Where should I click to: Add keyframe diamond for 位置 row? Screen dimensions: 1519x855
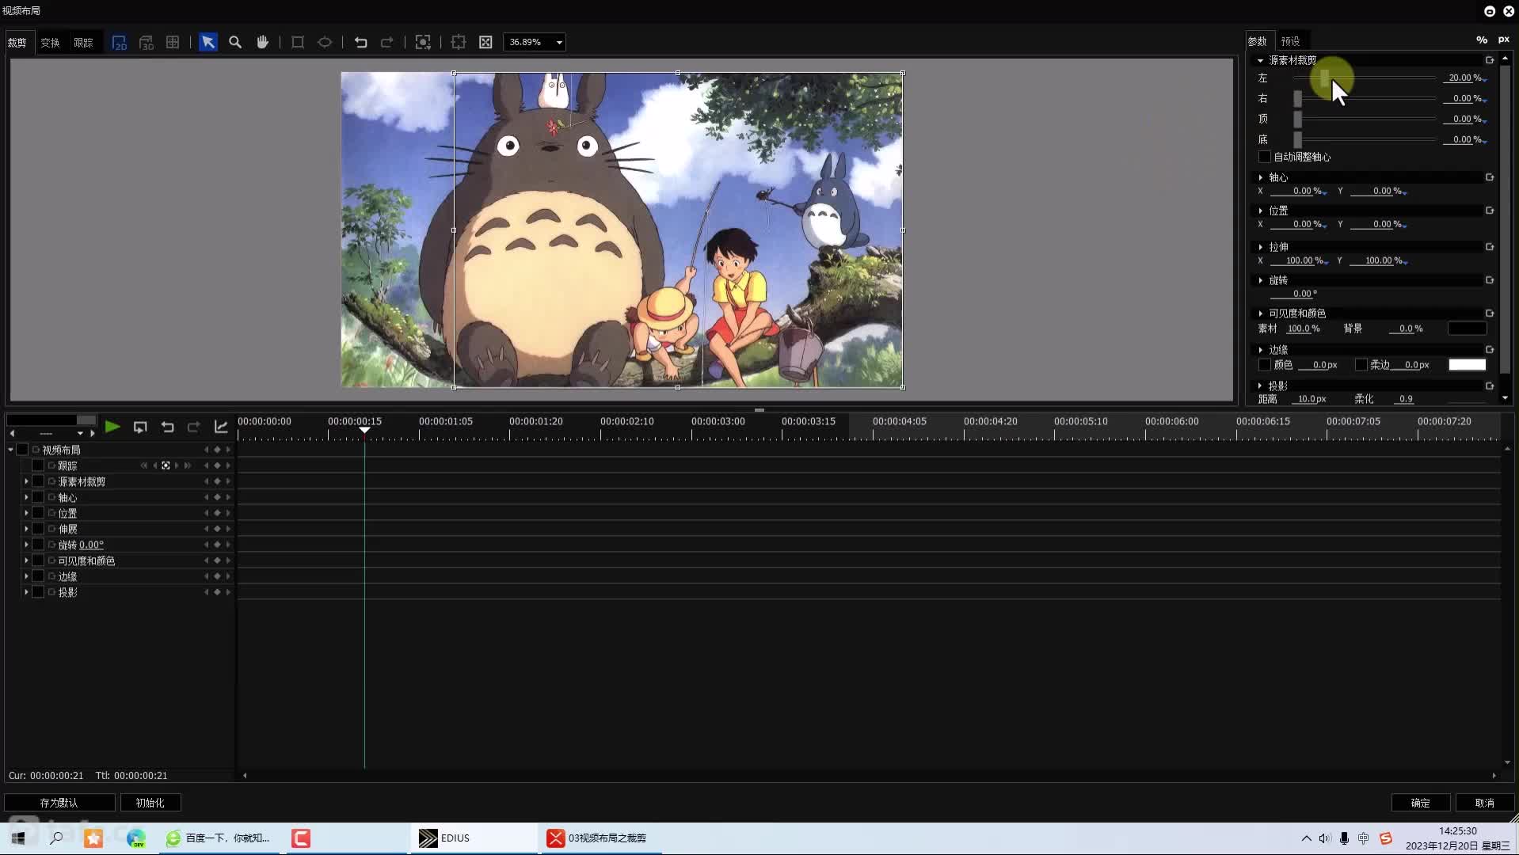click(x=217, y=513)
